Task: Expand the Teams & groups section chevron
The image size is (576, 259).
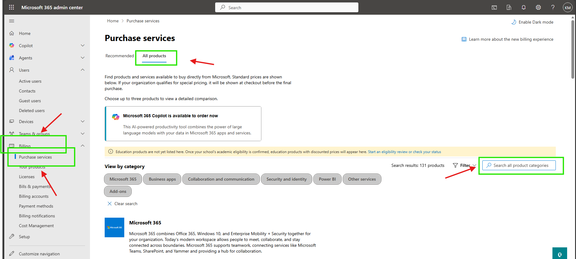Action: pos(83,134)
